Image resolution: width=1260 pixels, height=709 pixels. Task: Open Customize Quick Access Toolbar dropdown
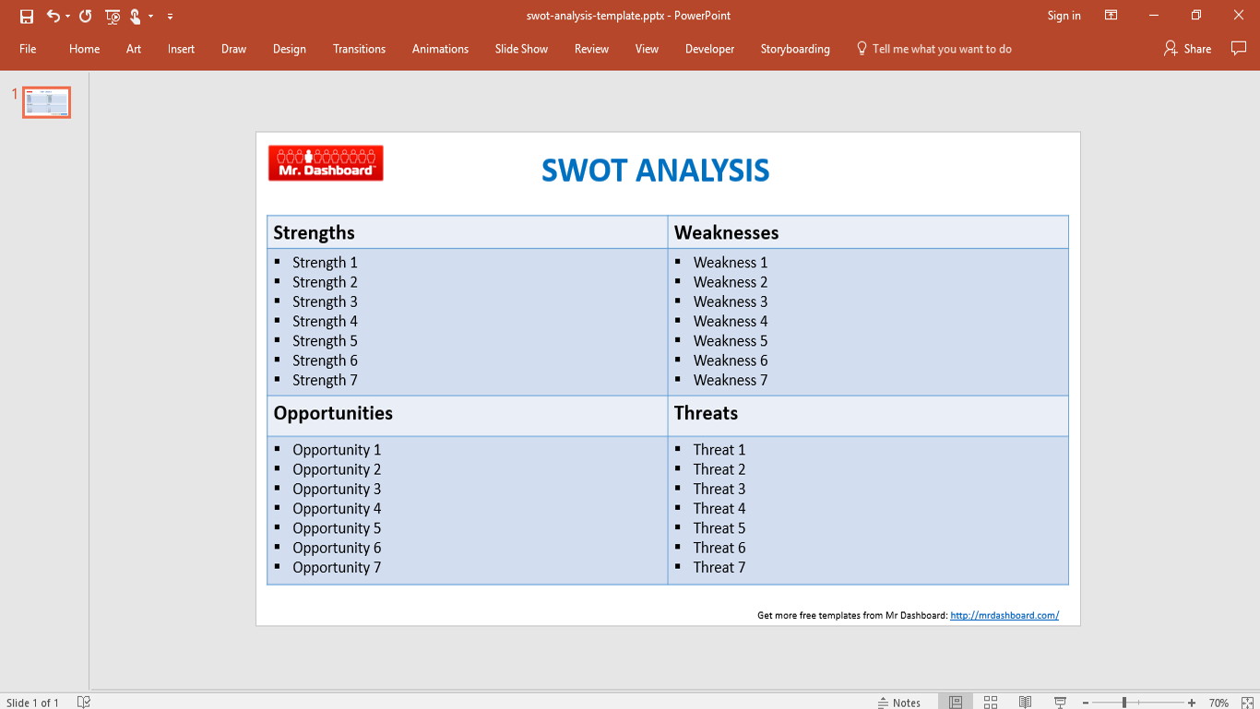pos(171,17)
